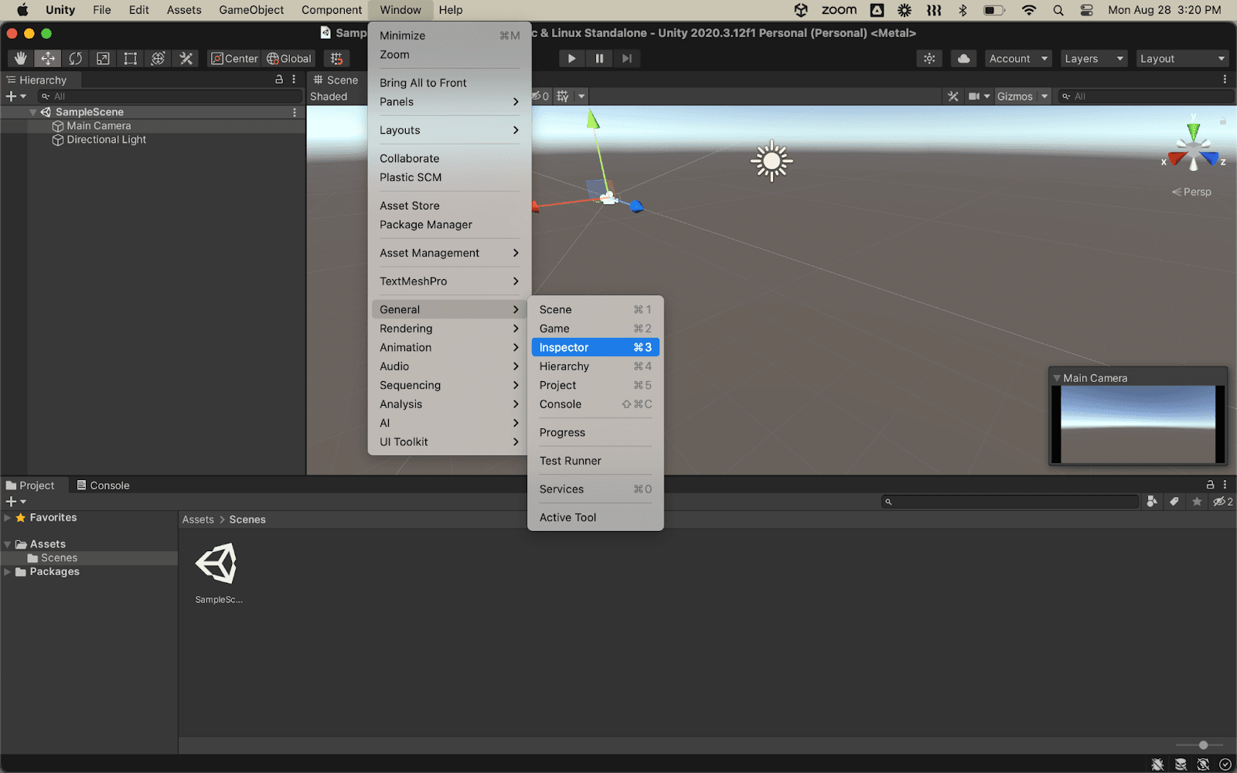Open the Layers dropdown
The height and width of the screenshot is (773, 1237).
click(1092, 59)
